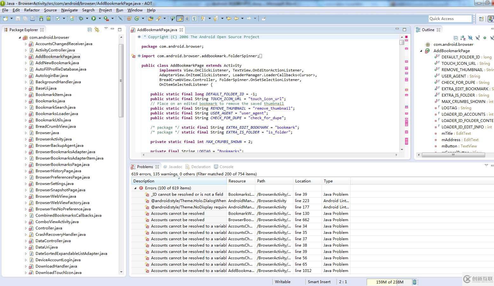Toggle Hide Fields in Outline toolbar
The height and width of the screenshot is (286, 494).
click(x=470, y=38)
